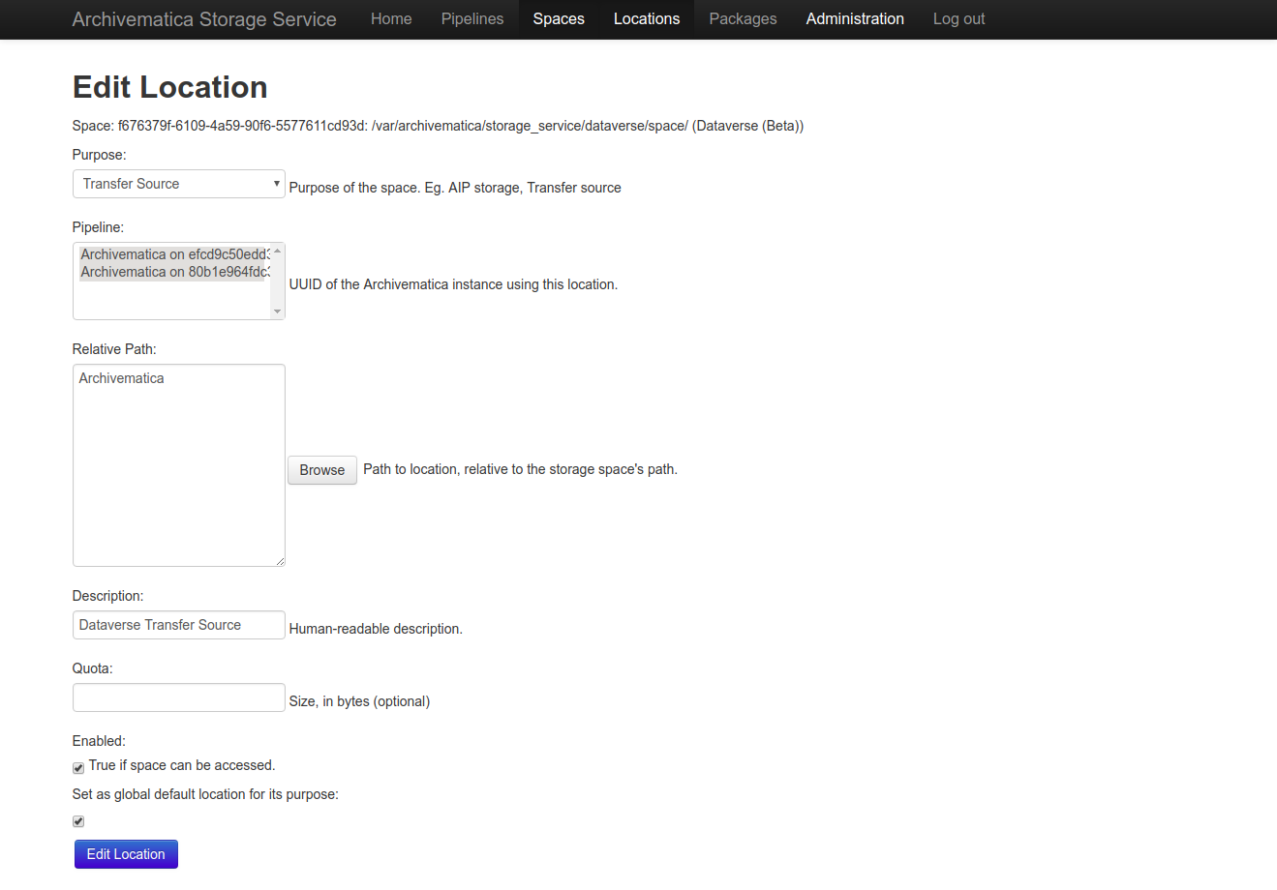The image size is (1277, 890).
Task: Toggle the global default location checkbox
Action: click(77, 820)
